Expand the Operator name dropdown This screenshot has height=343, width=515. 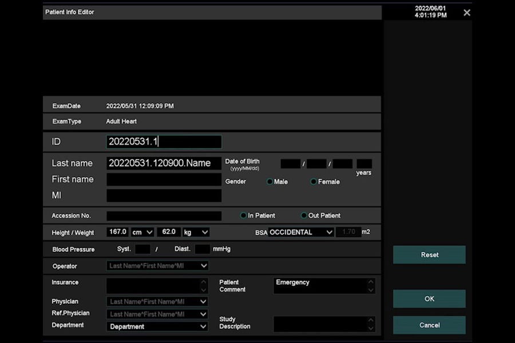click(x=158, y=265)
